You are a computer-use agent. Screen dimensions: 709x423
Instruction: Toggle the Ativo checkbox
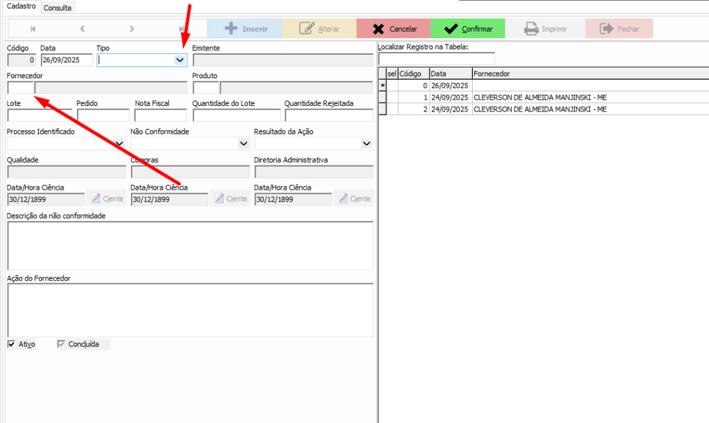pos(11,344)
